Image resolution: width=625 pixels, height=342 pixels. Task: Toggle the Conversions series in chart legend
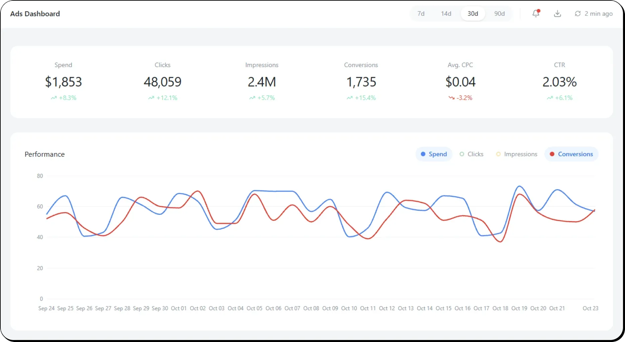[x=571, y=154]
